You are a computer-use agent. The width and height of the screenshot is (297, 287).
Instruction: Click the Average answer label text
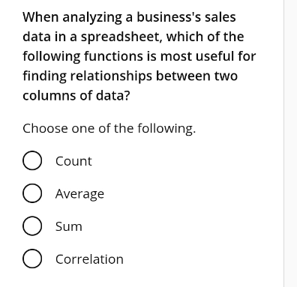pos(79,194)
